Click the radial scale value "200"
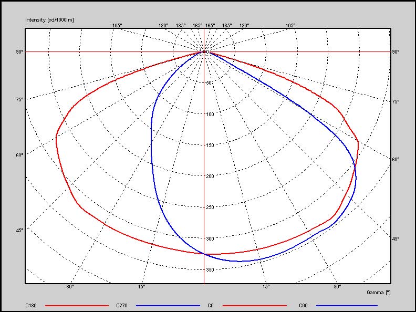Image resolution: width=416 pixels, height=312 pixels. point(210,176)
